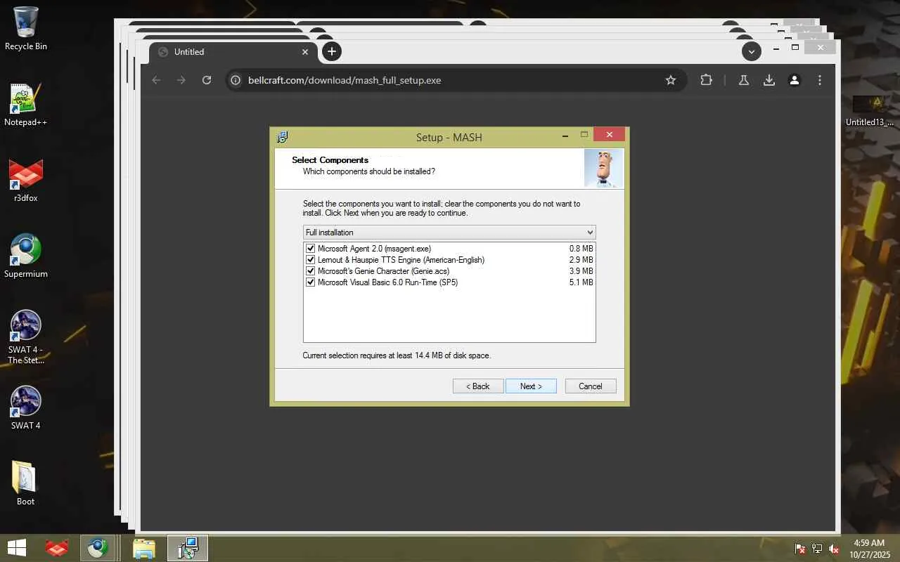Viewport: 900px width, 562px height.
Task: Click the Back button in Setup
Action: pos(478,386)
